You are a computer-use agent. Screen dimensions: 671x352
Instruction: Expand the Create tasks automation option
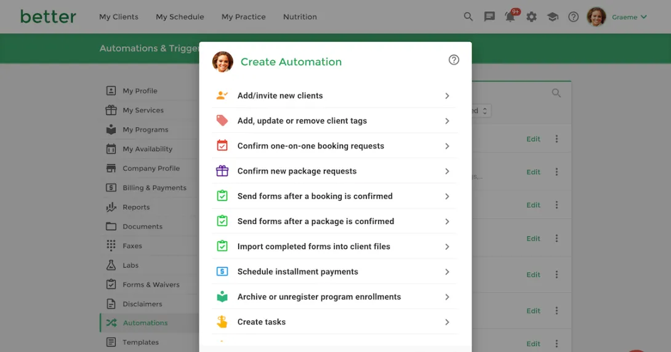pyautogui.click(x=334, y=322)
